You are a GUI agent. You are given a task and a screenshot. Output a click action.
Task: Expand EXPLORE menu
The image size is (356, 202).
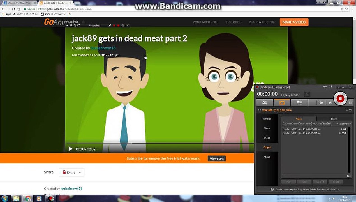pos(234,22)
